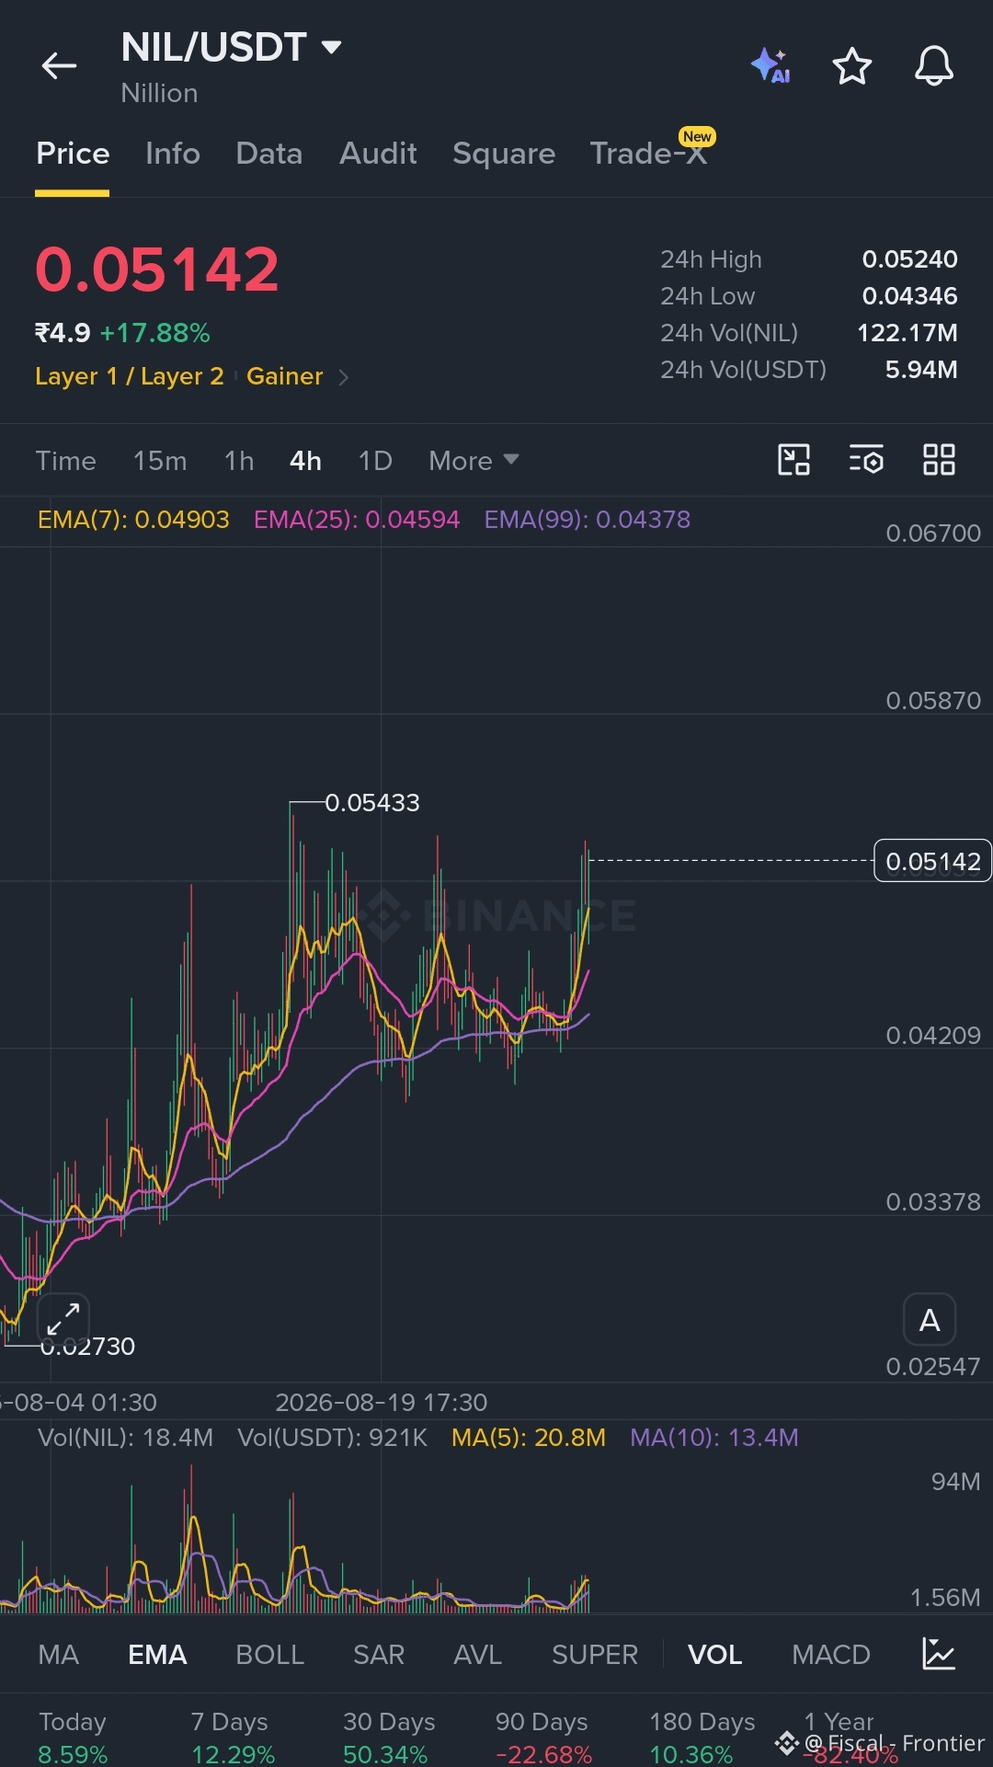
Task: Tap the 0.05433 high price marker
Action: tap(372, 803)
